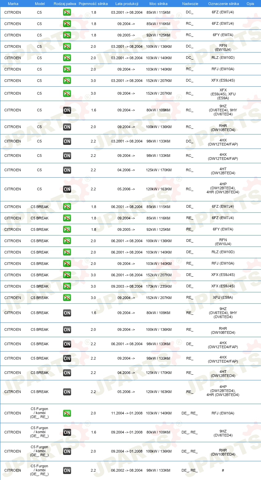
Task: Click ON icon in C5 BREAK DE_ 133KM row
Action: 67,344
